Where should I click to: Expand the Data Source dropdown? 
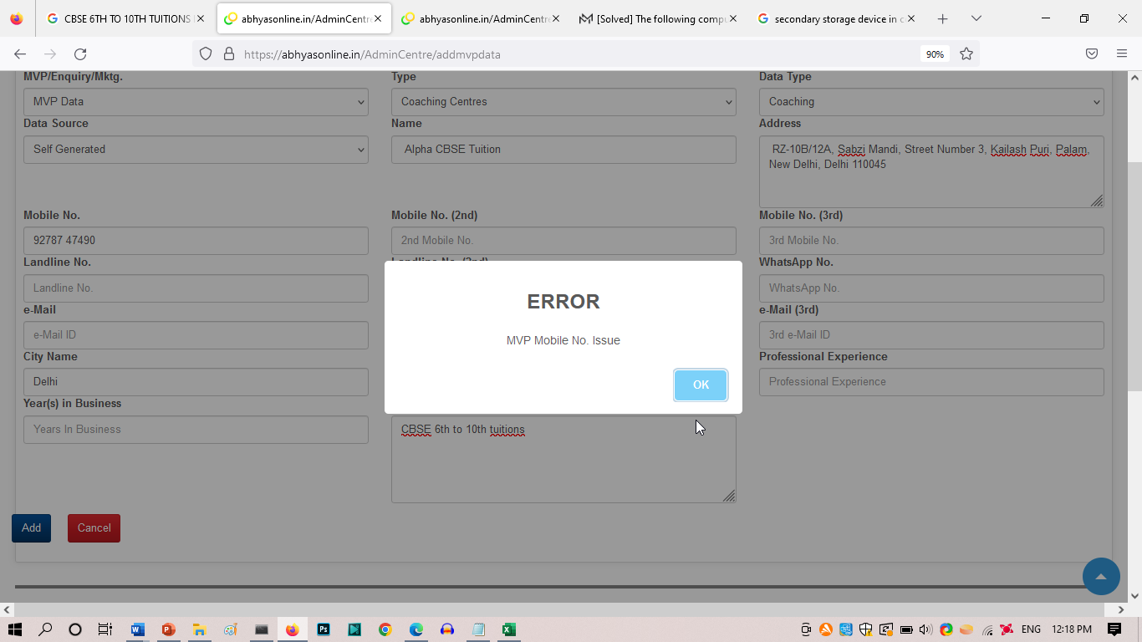196,150
